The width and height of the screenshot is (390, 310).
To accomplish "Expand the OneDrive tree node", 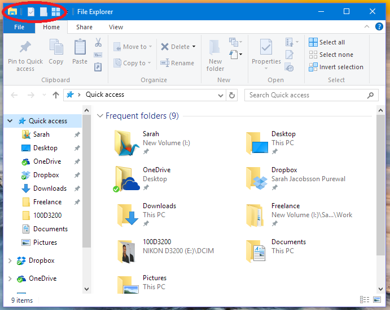I will (x=10, y=278).
